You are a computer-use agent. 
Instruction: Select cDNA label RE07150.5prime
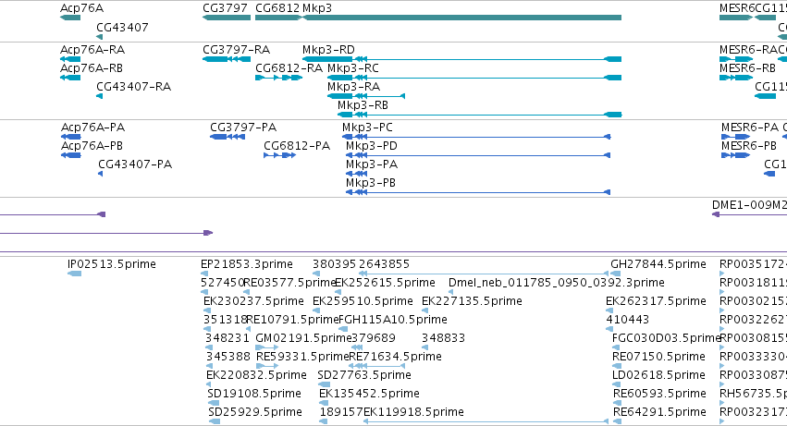pyautogui.click(x=658, y=357)
